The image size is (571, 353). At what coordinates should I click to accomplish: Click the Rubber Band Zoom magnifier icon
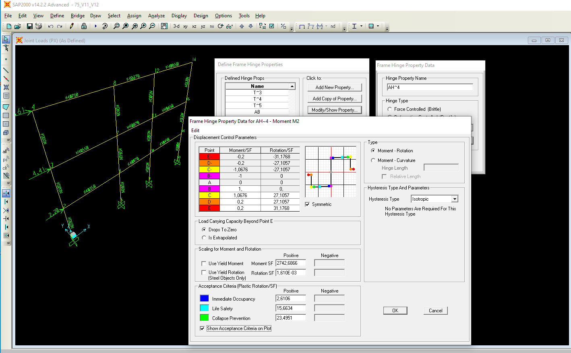click(116, 26)
